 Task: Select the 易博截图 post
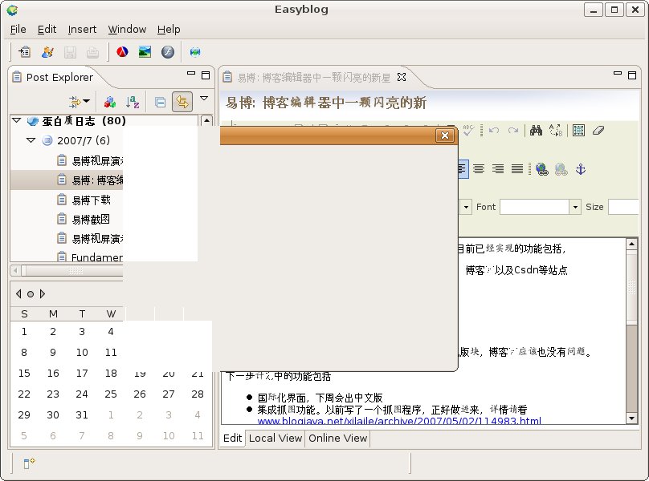[x=91, y=220]
